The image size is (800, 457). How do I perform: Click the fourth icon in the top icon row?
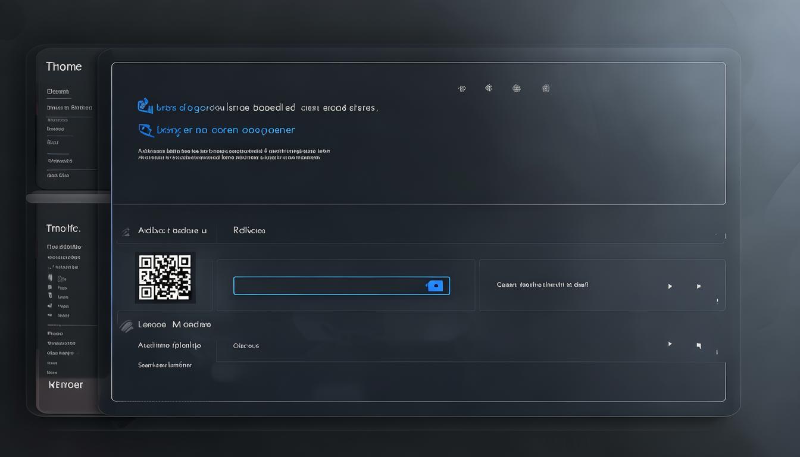tap(545, 89)
